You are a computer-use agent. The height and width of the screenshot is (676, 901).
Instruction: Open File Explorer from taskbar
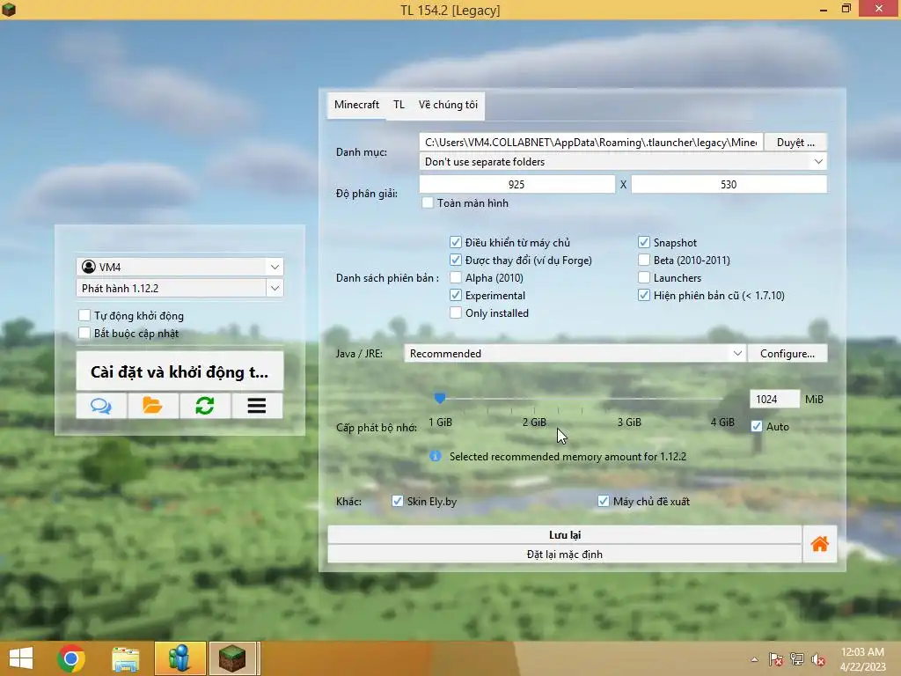pos(125,658)
